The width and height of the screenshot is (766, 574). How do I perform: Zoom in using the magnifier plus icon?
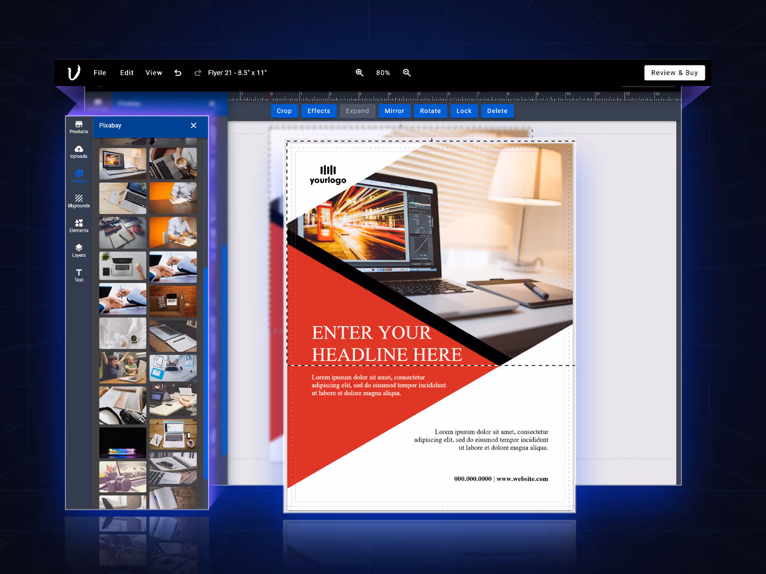(360, 72)
